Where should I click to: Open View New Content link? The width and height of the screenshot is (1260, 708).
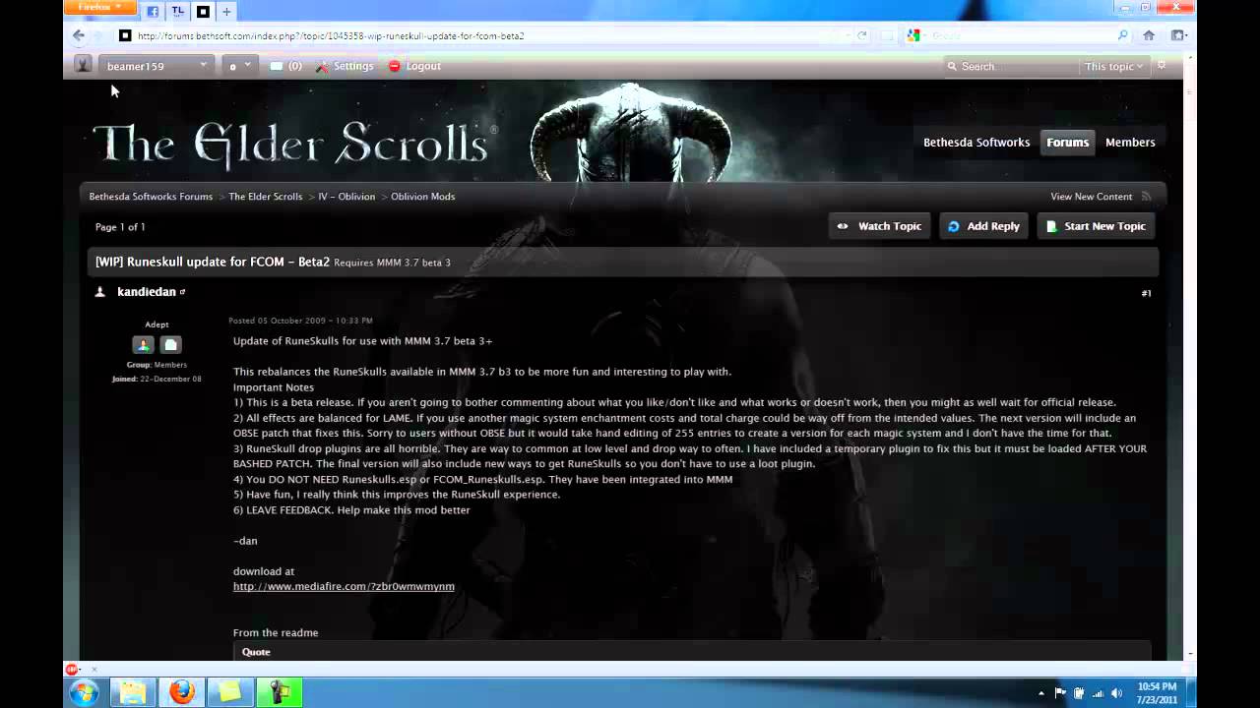click(1091, 197)
